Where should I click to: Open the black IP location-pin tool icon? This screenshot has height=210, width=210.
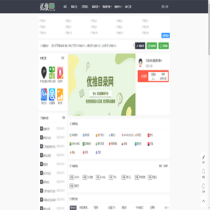[x=44, y=72]
